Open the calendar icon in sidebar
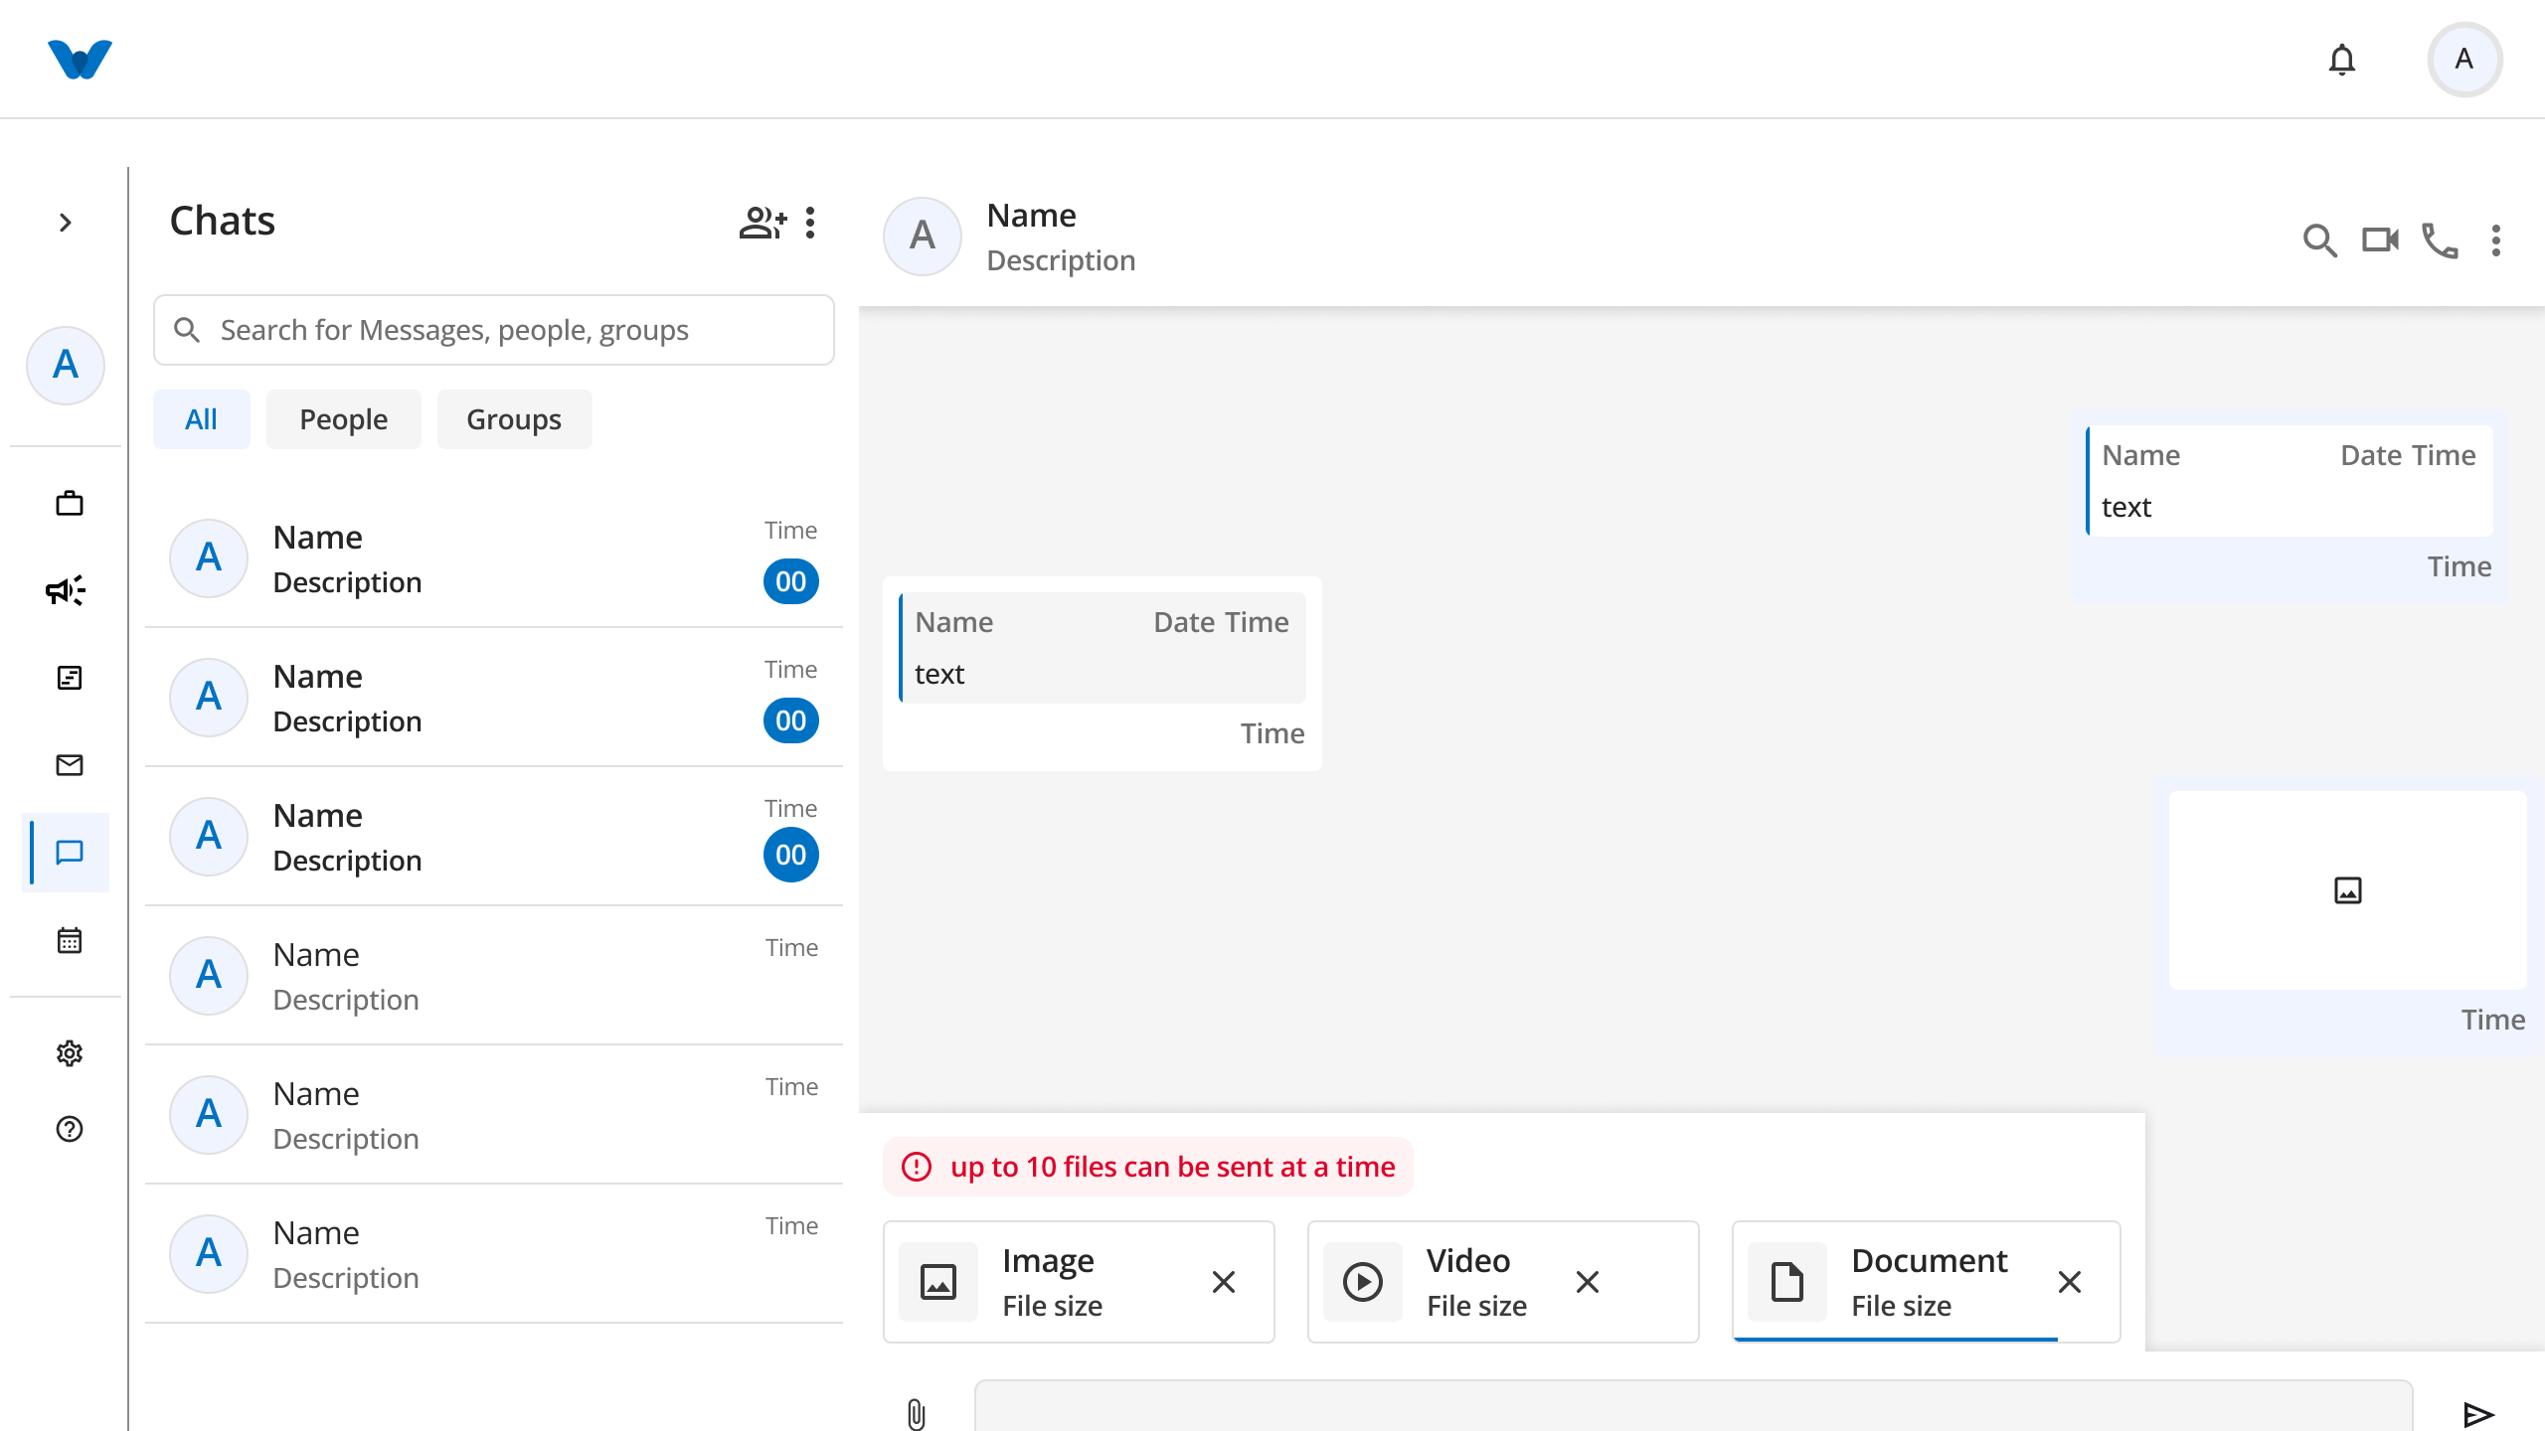2545x1431 pixels. tap(69, 940)
